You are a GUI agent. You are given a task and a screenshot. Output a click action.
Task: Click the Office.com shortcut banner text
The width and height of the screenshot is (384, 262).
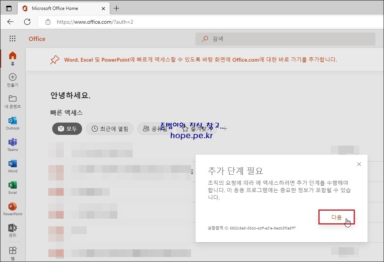(200, 60)
